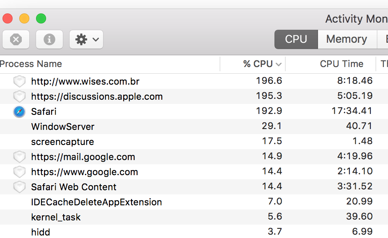Click the Safari compass app icon
Image resolution: width=388 pixels, height=238 pixels.
click(19, 112)
